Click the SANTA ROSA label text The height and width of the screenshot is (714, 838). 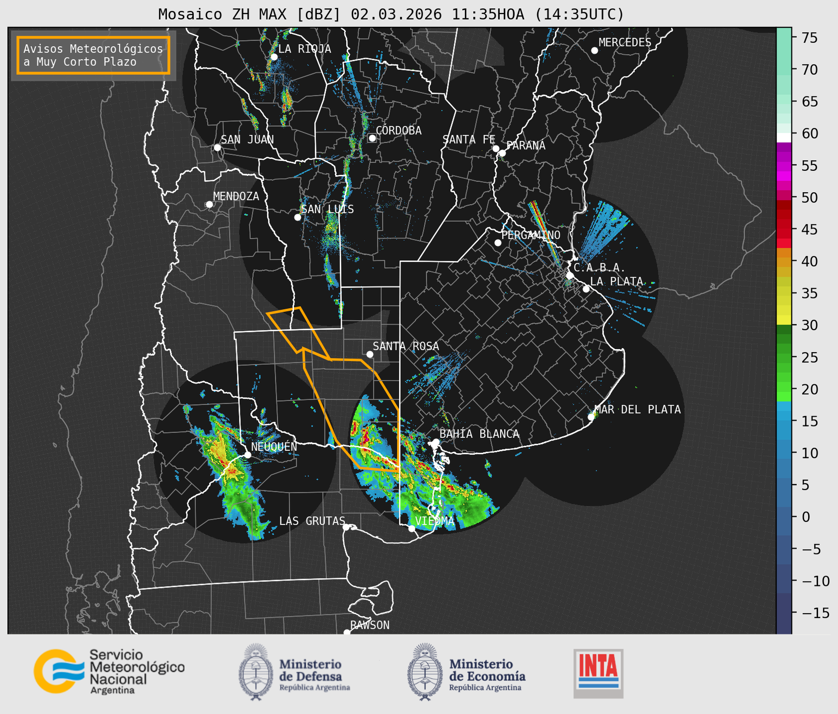point(406,346)
